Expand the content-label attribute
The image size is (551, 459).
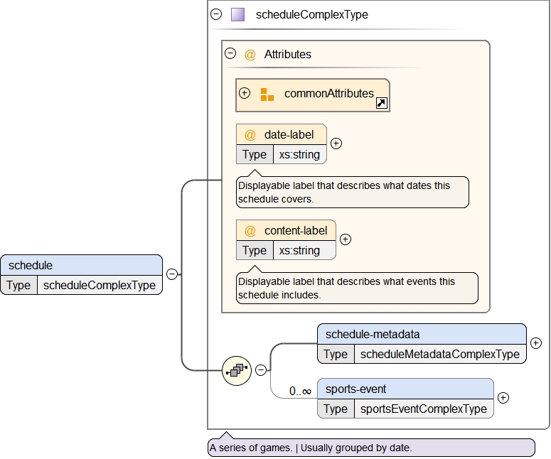tap(345, 239)
